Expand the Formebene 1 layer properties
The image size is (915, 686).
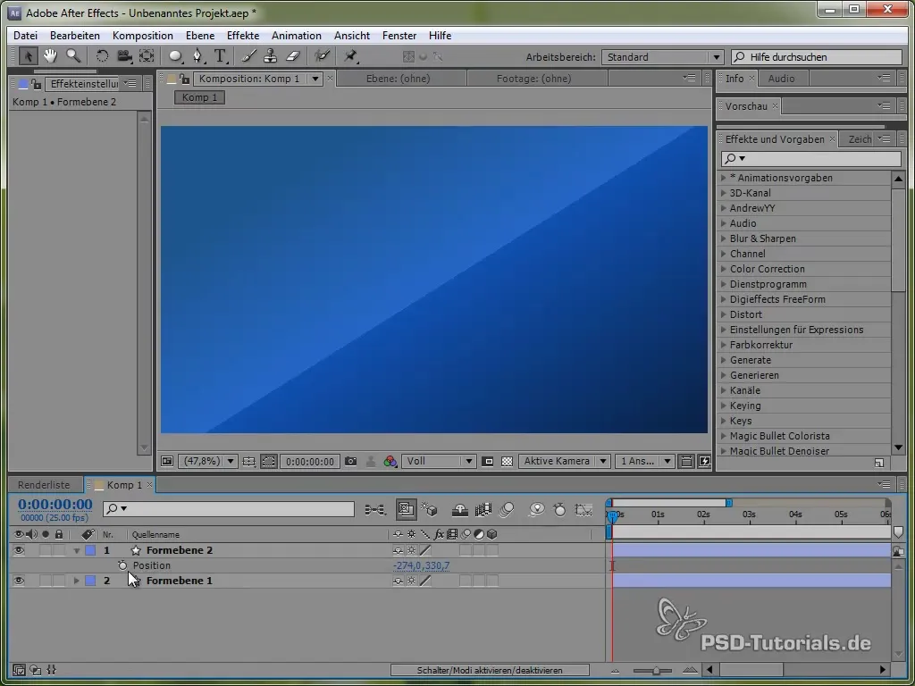click(77, 581)
